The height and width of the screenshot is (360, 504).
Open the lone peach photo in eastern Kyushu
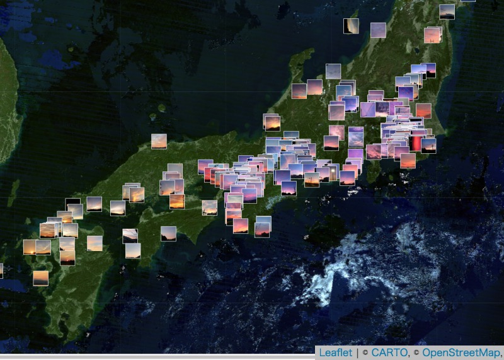click(95, 243)
